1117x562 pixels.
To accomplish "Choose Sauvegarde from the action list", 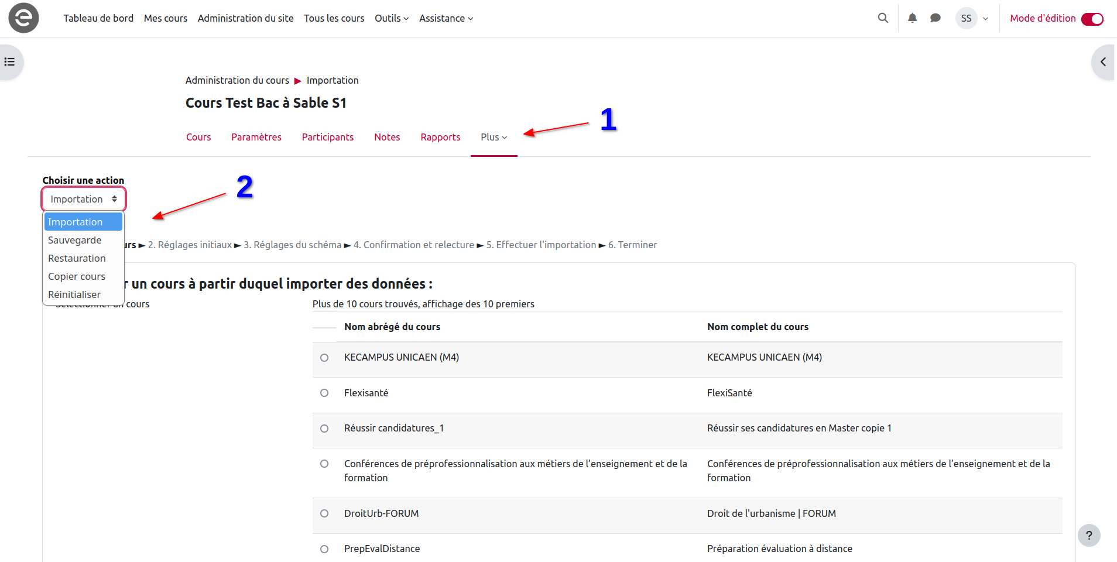I will (75, 240).
